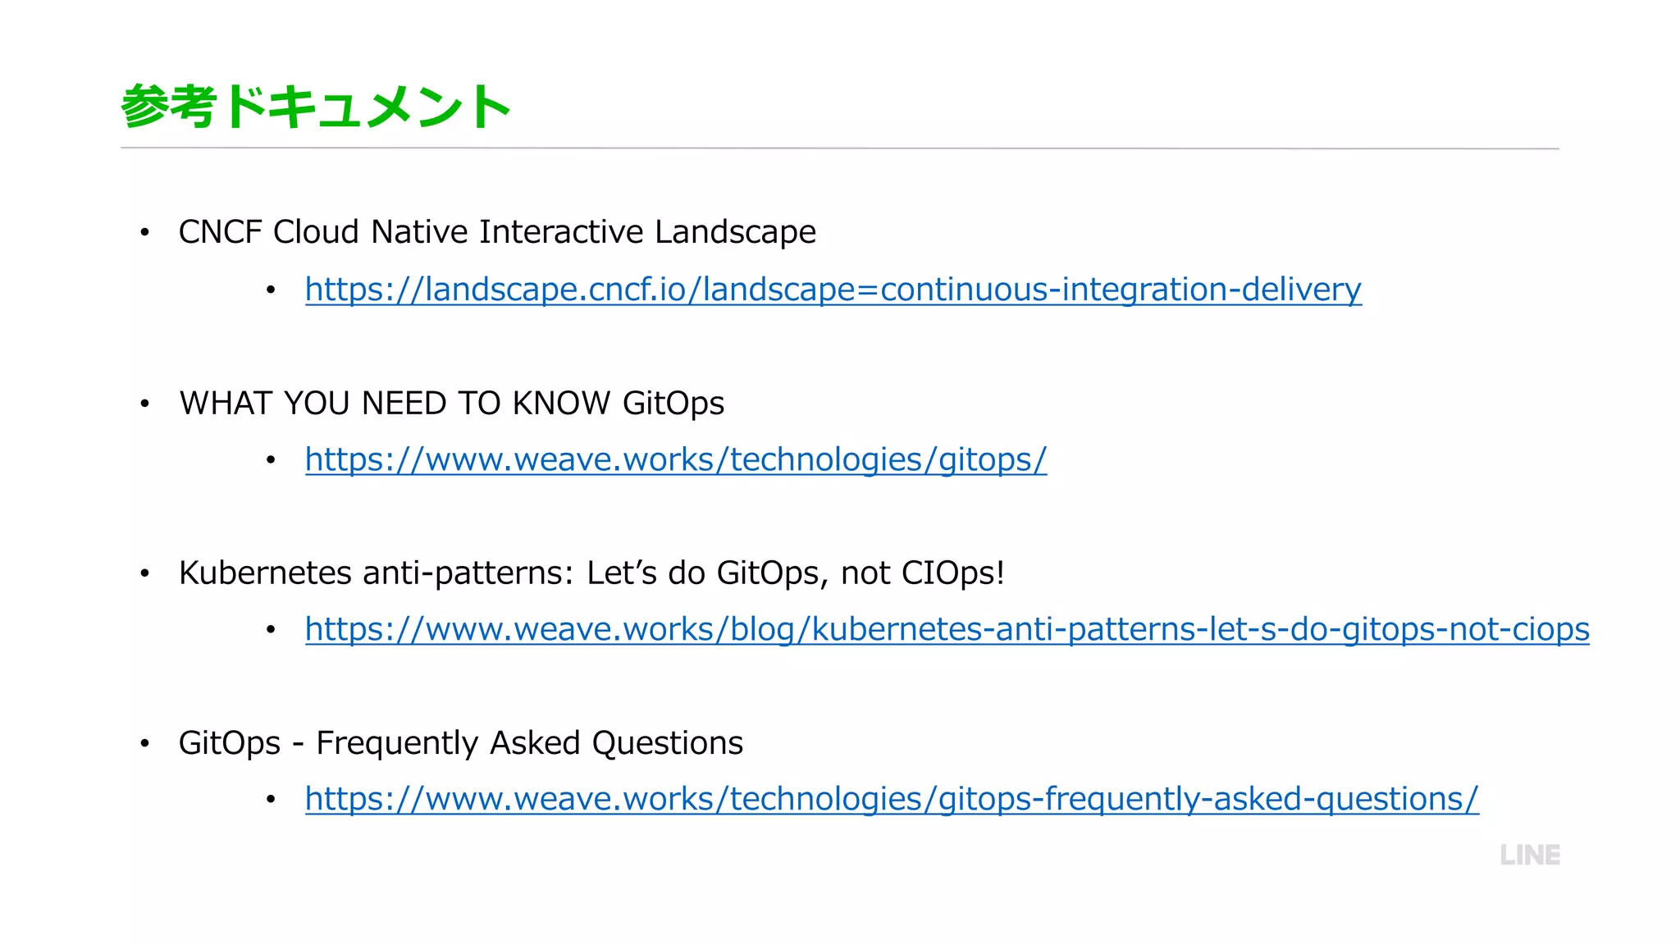Click the horizontal divider under the title
The image size is (1680, 945).
click(838, 148)
